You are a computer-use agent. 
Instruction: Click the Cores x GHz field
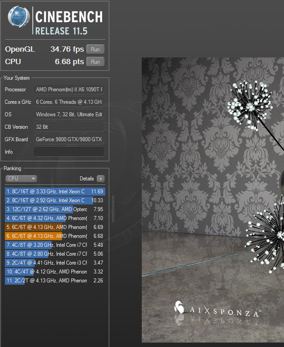pyautogui.click(x=69, y=102)
